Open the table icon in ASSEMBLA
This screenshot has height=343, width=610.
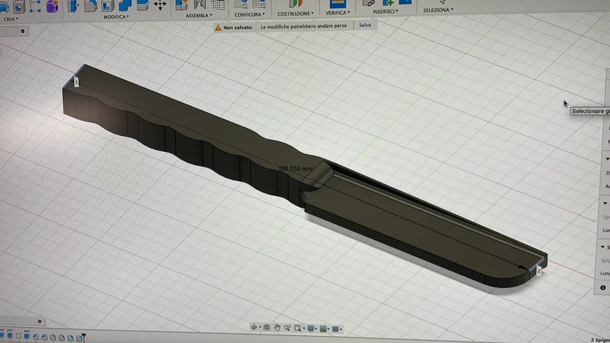coord(218,5)
